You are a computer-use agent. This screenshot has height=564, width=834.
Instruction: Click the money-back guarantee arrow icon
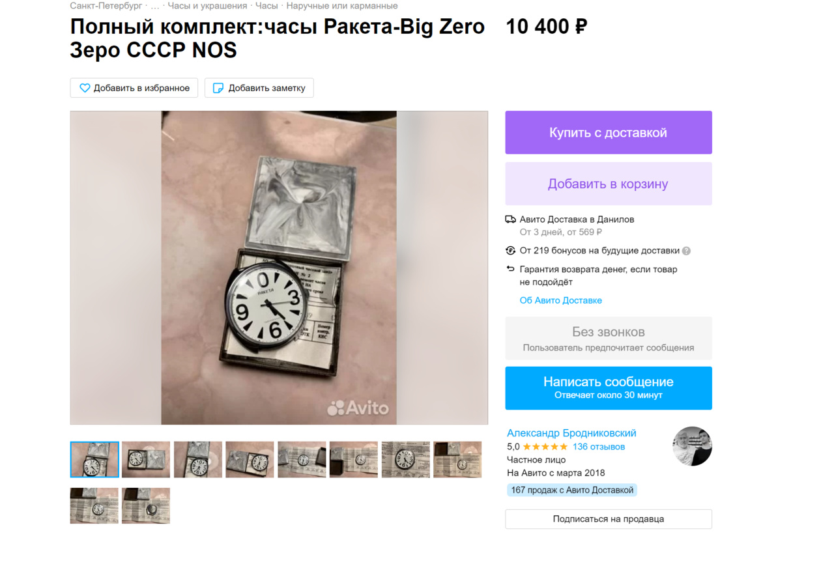click(511, 269)
